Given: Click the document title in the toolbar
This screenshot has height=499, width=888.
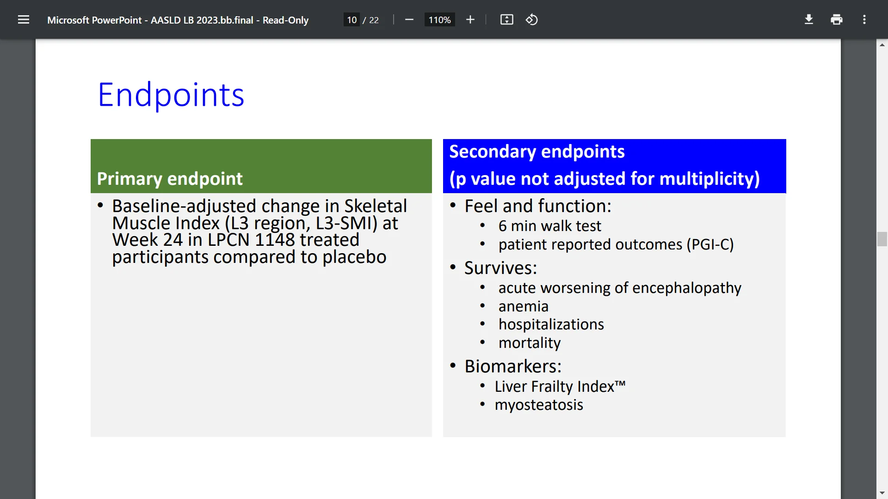Looking at the screenshot, I should pyautogui.click(x=178, y=20).
